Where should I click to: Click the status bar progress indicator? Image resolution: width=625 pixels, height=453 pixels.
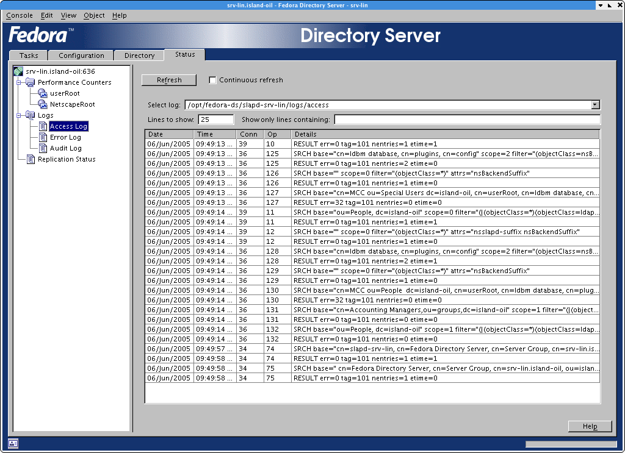coord(571,444)
